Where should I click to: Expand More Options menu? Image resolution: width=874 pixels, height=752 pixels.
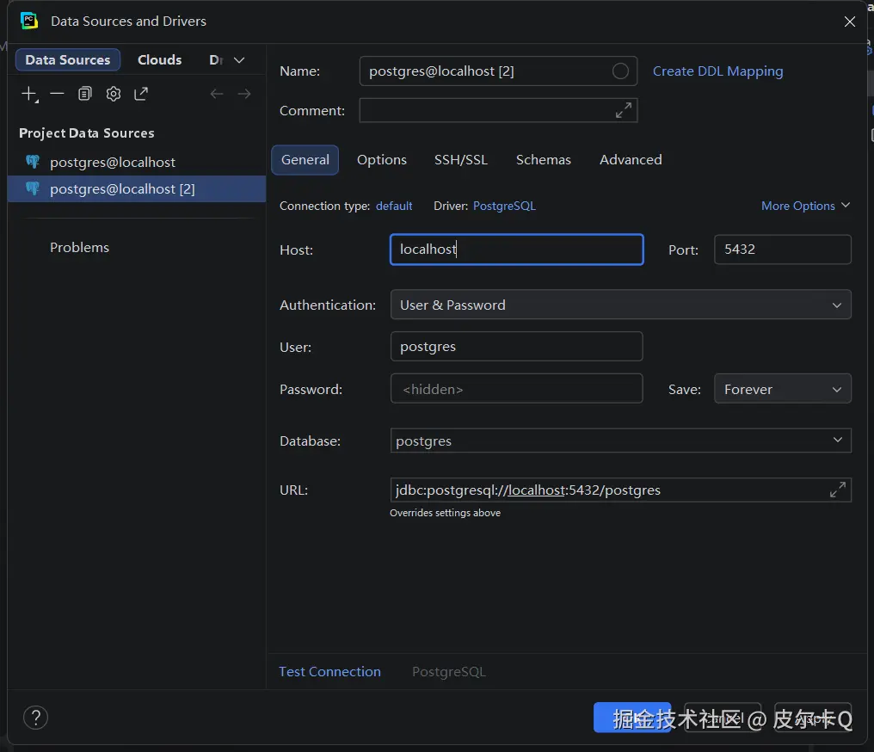pos(805,206)
